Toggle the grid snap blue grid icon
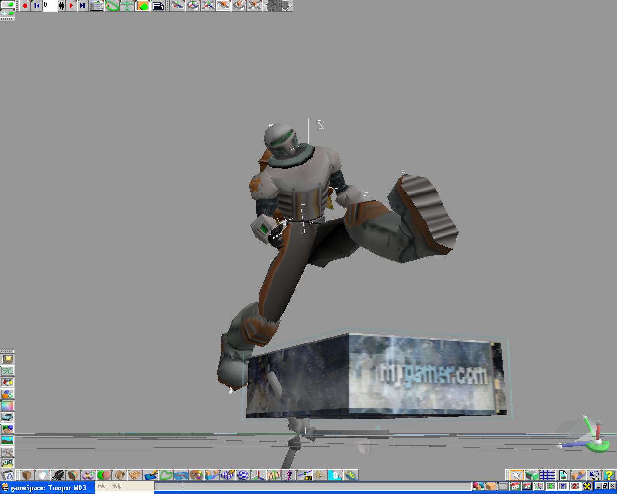 pyautogui.click(x=548, y=475)
